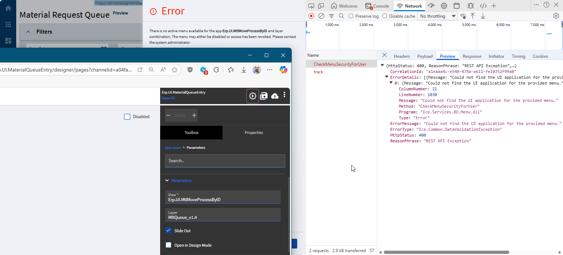The image size is (563, 255).
Task: Collapse the Filters panel chevron
Action: 28,32
